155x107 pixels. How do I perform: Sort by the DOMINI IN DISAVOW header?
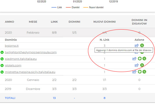tap(139, 22)
